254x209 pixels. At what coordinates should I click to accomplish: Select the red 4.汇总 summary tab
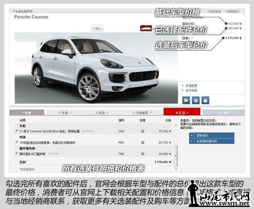click(182, 112)
